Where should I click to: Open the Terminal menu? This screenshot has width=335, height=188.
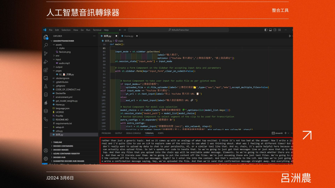(97, 30)
